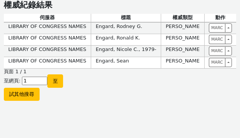The height and width of the screenshot is (138, 240).
Task: Expand action dropdown arrow for Ronald K. row
Action: (x=228, y=39)
